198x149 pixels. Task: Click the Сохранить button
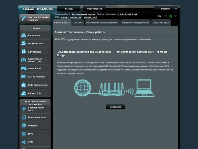click(x=115, y=107)
